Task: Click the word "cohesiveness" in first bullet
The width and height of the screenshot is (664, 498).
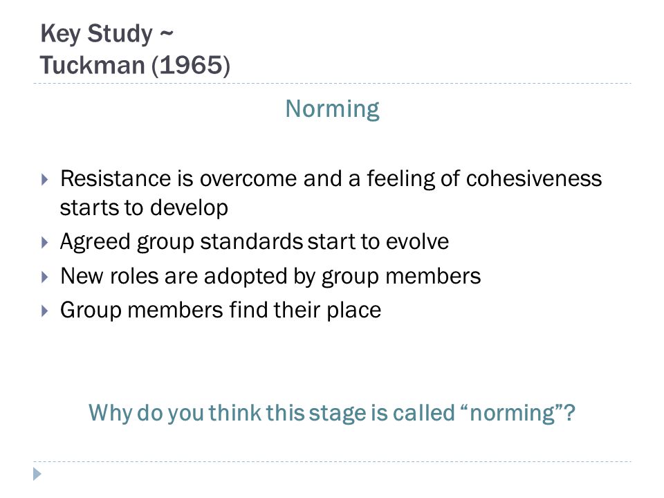Action: pos(534,178)
